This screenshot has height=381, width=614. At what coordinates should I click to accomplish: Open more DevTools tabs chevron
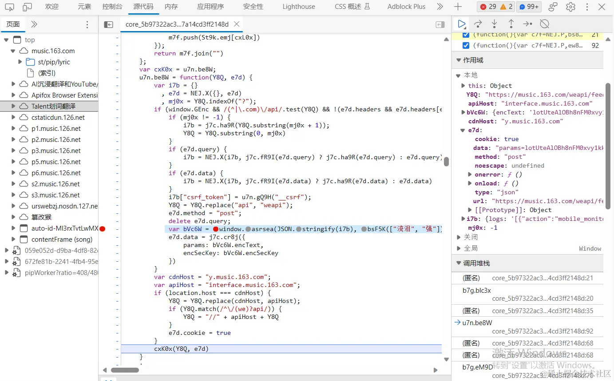pyautogui.click(x=440, y=7)
